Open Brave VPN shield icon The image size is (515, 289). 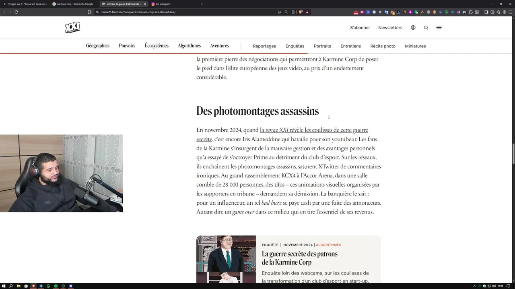[x=505, y=12]
